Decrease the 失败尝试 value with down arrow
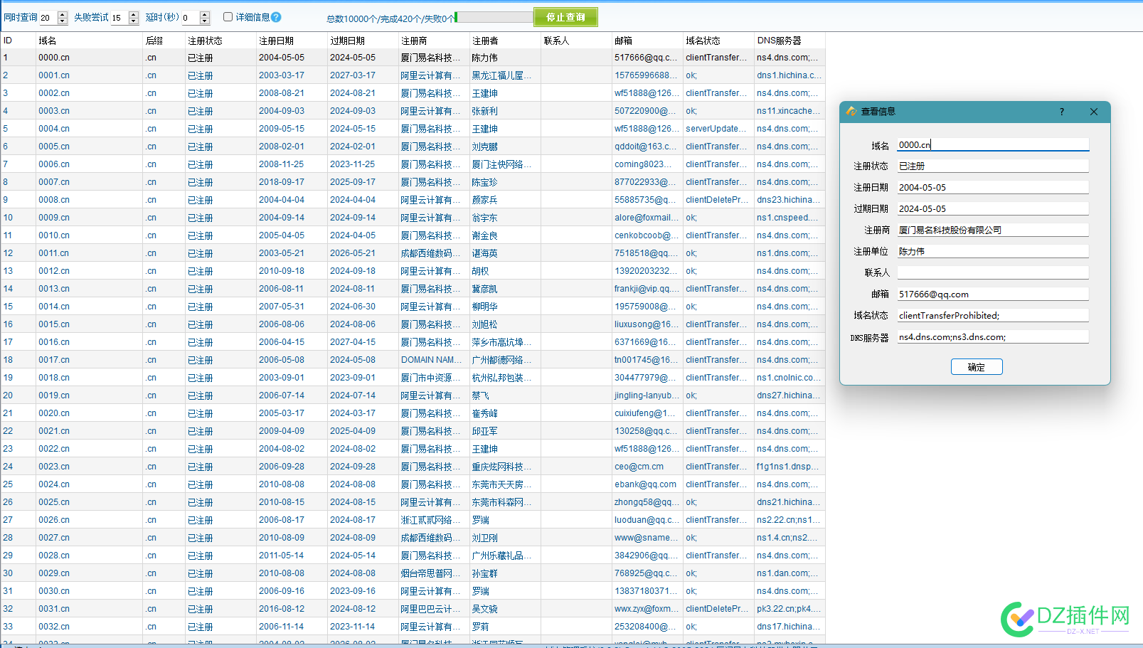The image size is (1143, 648). [134, 21]
